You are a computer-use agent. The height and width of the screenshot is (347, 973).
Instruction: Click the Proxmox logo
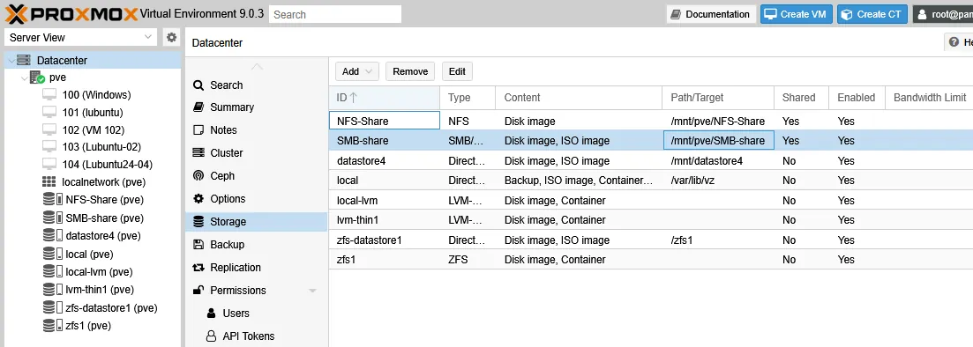tap(71, 13)
